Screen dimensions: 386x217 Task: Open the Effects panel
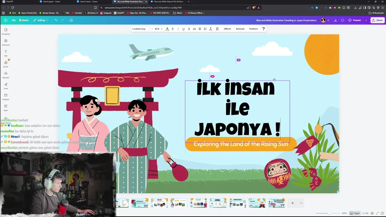coord(227,29)
